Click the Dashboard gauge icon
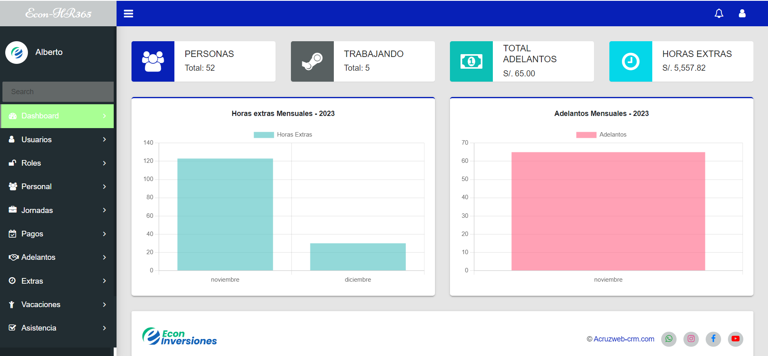This screenshot has height=356, width=768. click(13, 116)
